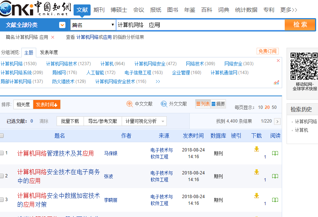Screen dimensions: 318x217
Task: Select the 年鉴 navigation tab
Action: [190, 10]
